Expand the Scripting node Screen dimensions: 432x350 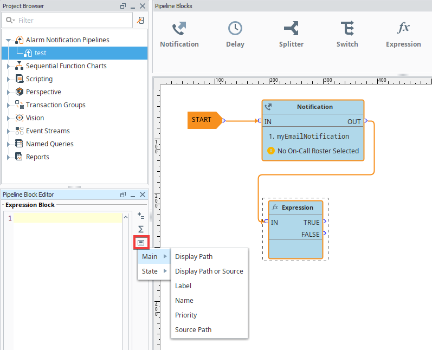click(8, 79)
